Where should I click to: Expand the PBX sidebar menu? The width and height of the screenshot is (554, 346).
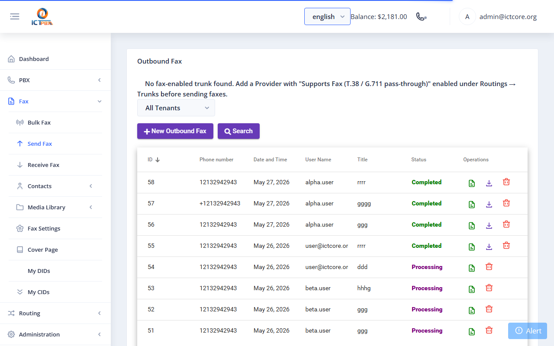pyautogui.click(x=55, y=80)
